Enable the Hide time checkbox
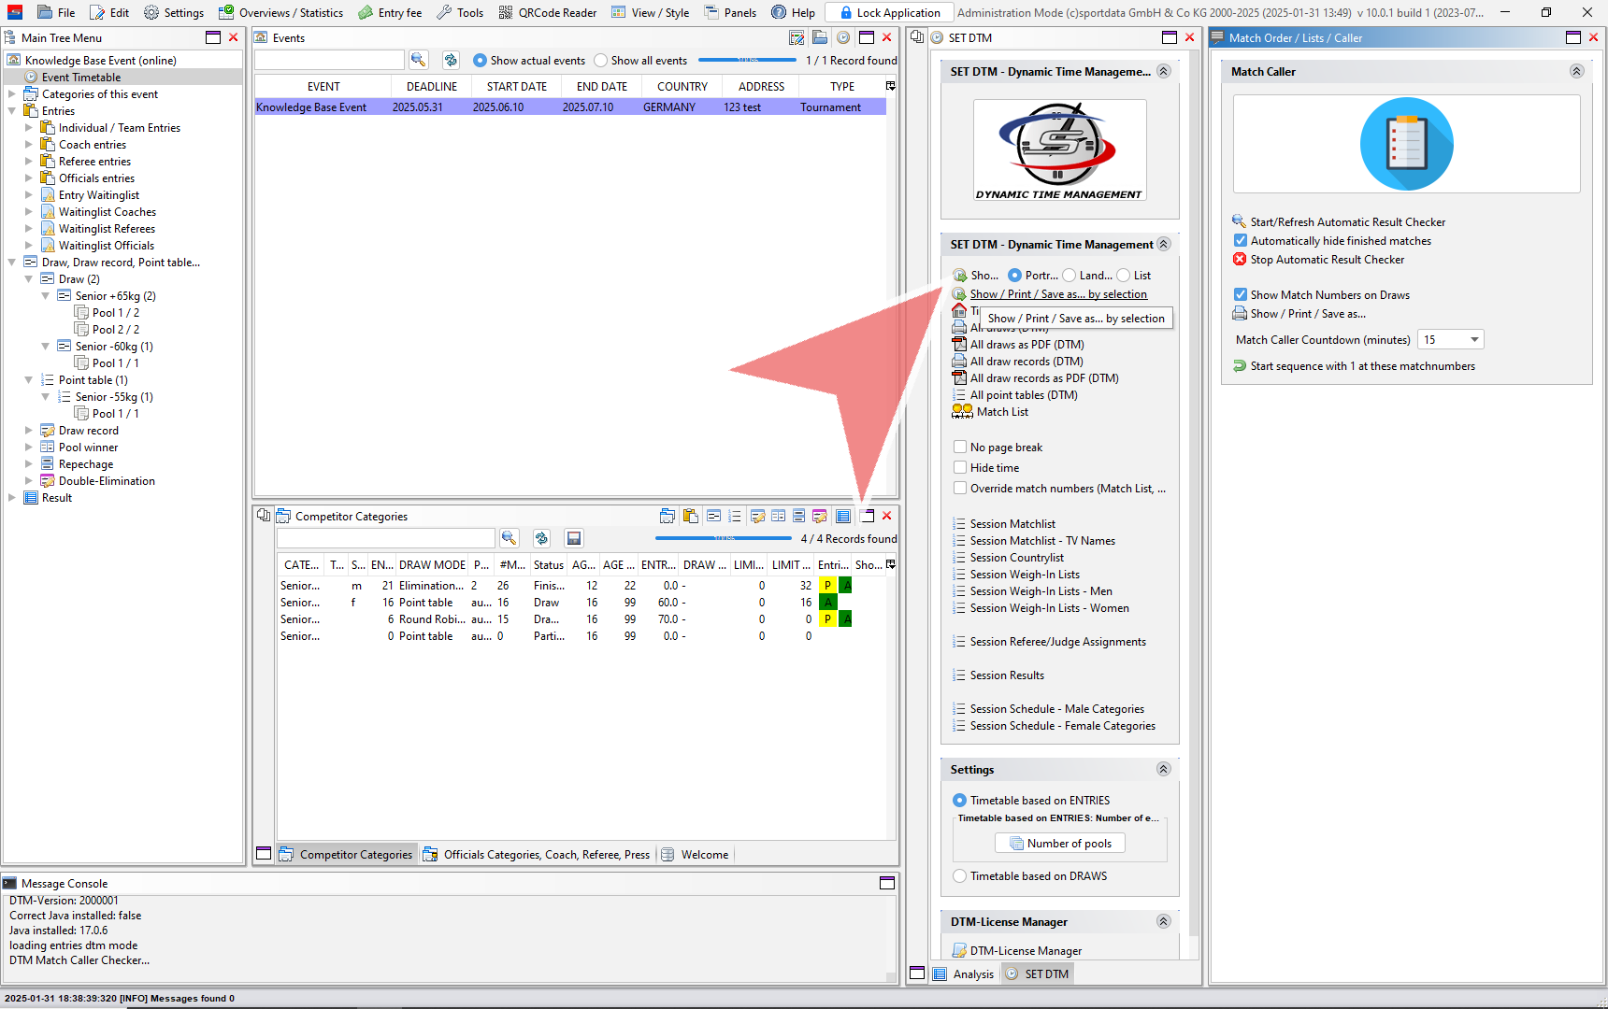This screenshot has width=1608, height=1009. click(960, 468)
